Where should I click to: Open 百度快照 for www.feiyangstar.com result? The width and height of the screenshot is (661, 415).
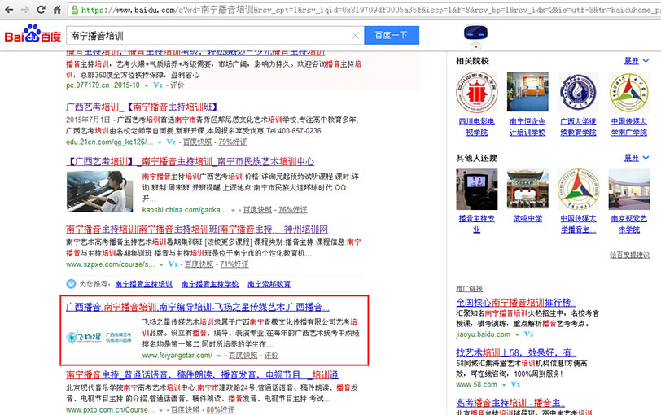click(x=243, y=355)
